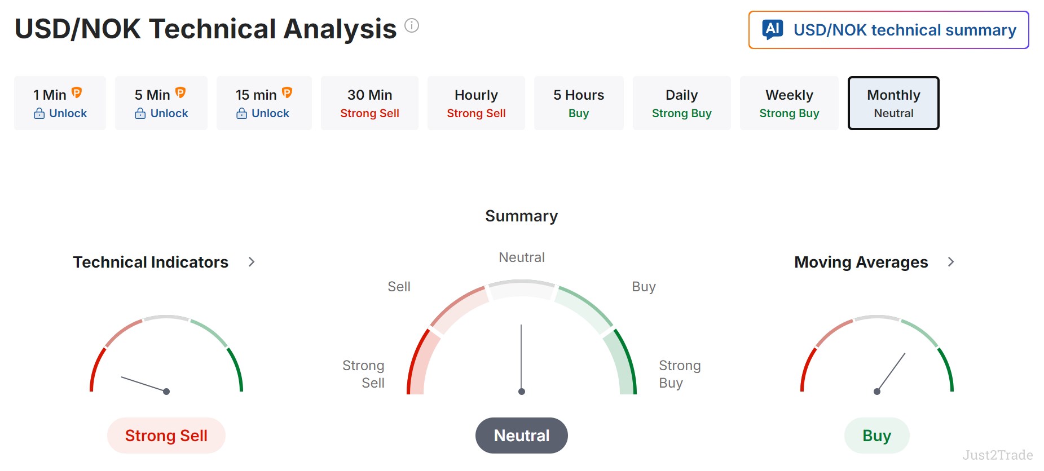
Task: Select the Daily Strong Buy tab
Action: pos(681,103)
